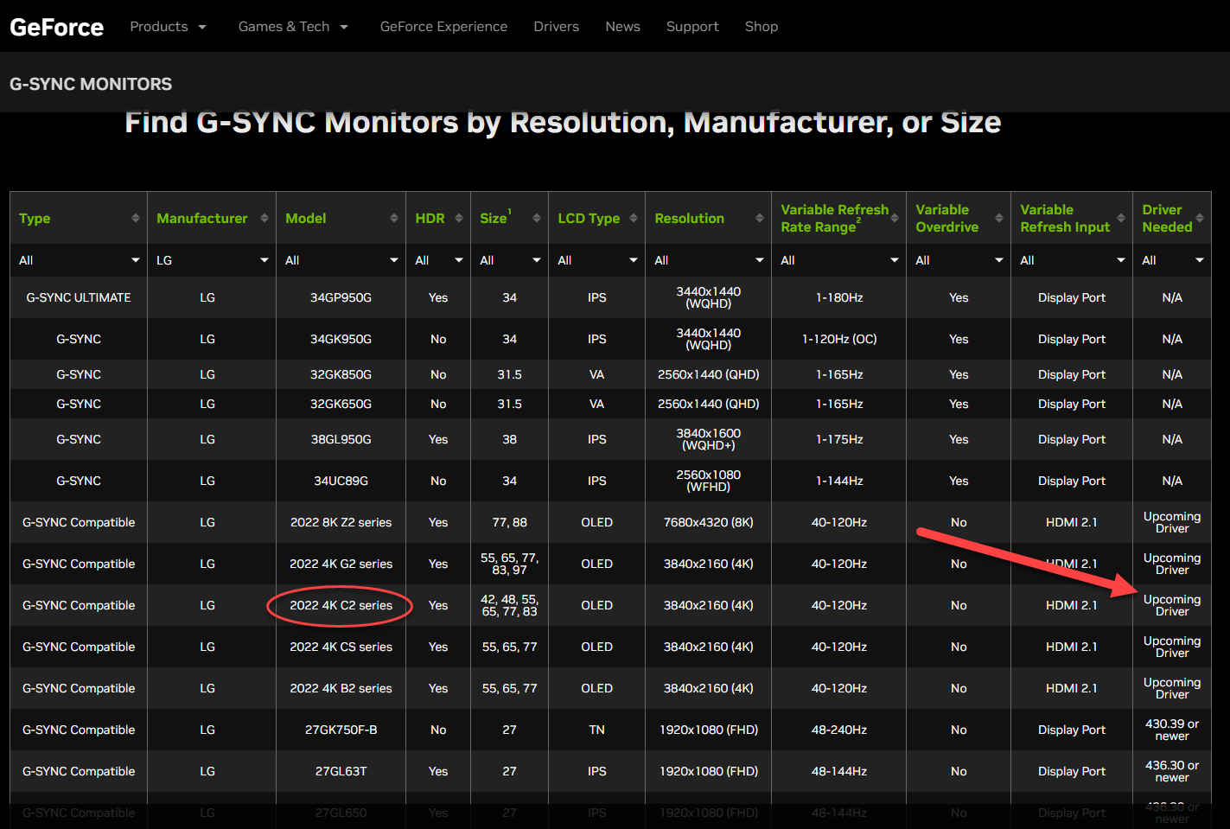Sort table by Model column arrows
Viewport: 1230px width, 829px height.
(x=394, y=218)
